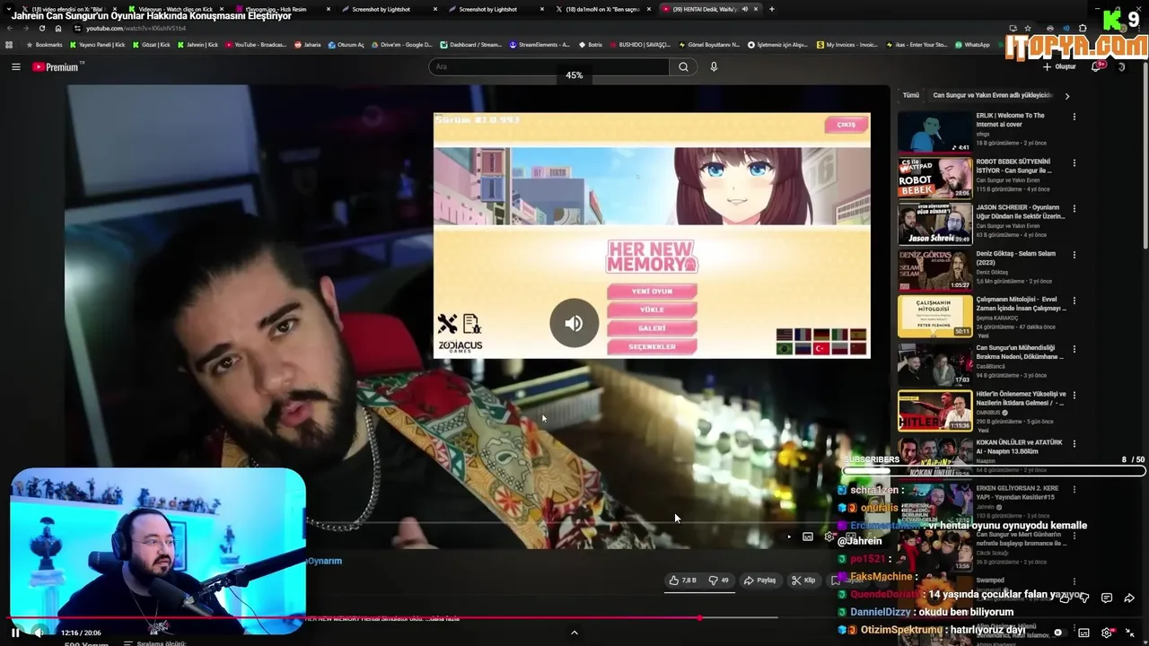Open options menu for Hitler'in Önlenemez video

[x=1074, y=395]
